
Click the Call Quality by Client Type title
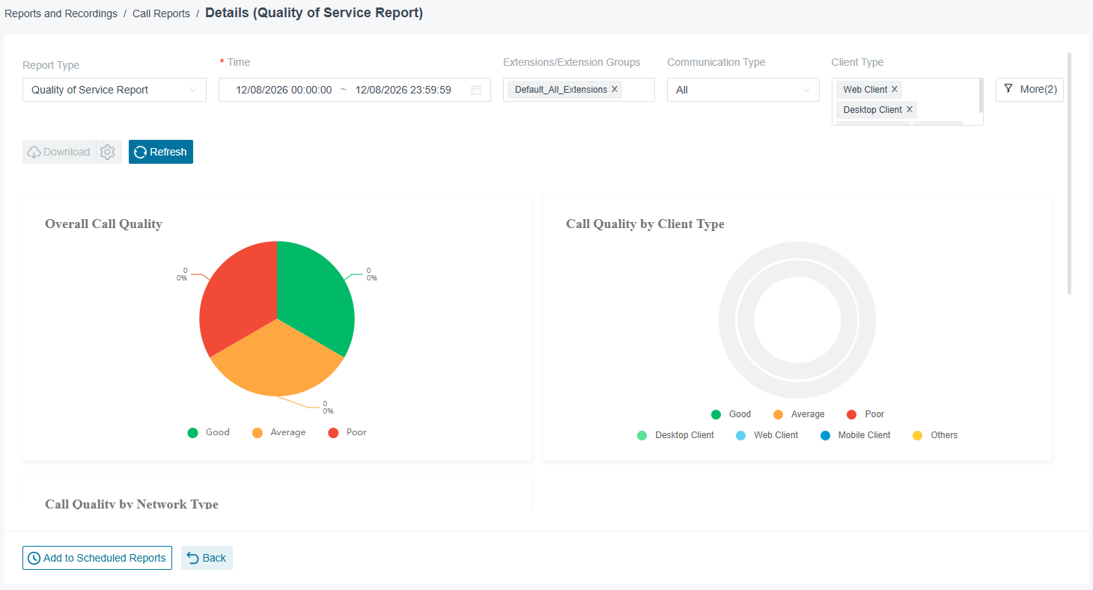645,224
